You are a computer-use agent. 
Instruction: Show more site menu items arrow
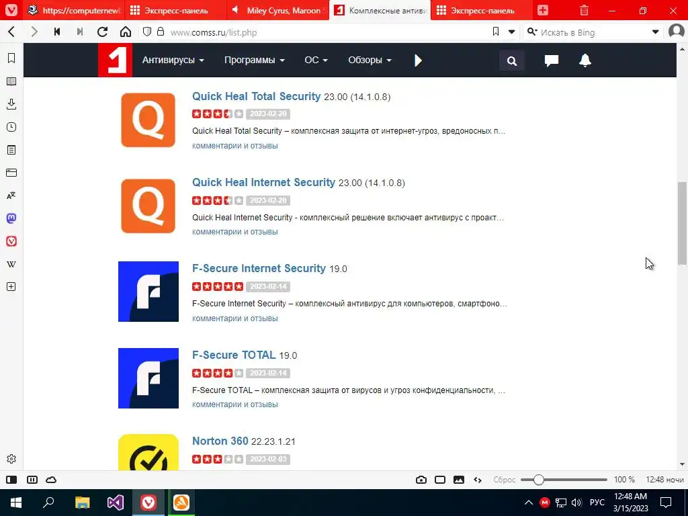click(x=418, y=60)
